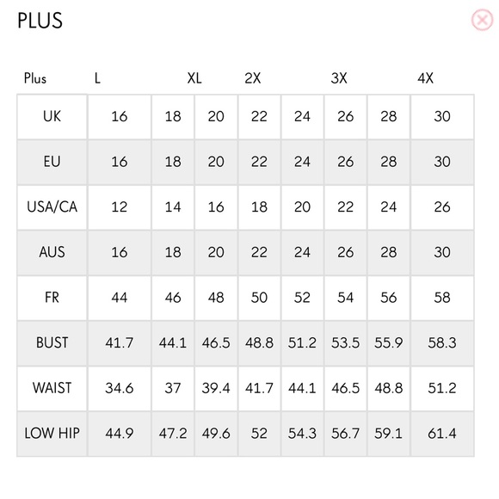Select the UK row label
The height and width of the screenshot is (499, 499).
pos(52,116)
